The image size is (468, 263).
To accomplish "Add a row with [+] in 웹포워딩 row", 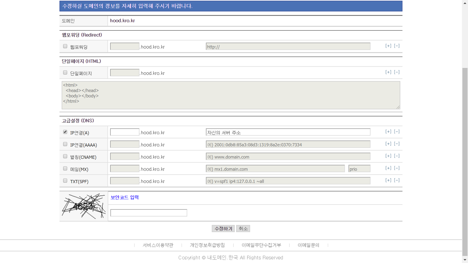I will [x=388, y=46].
